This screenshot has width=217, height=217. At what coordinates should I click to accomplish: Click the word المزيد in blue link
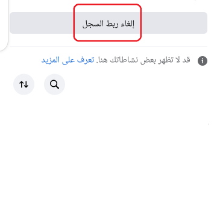point(51,60)
